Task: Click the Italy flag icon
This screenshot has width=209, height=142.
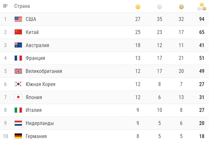Action: (18, 110)
